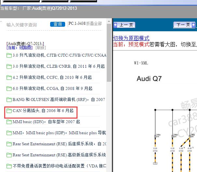Go to next page with 下一页 button
197x172 pixels.
[x=184, y=25]
